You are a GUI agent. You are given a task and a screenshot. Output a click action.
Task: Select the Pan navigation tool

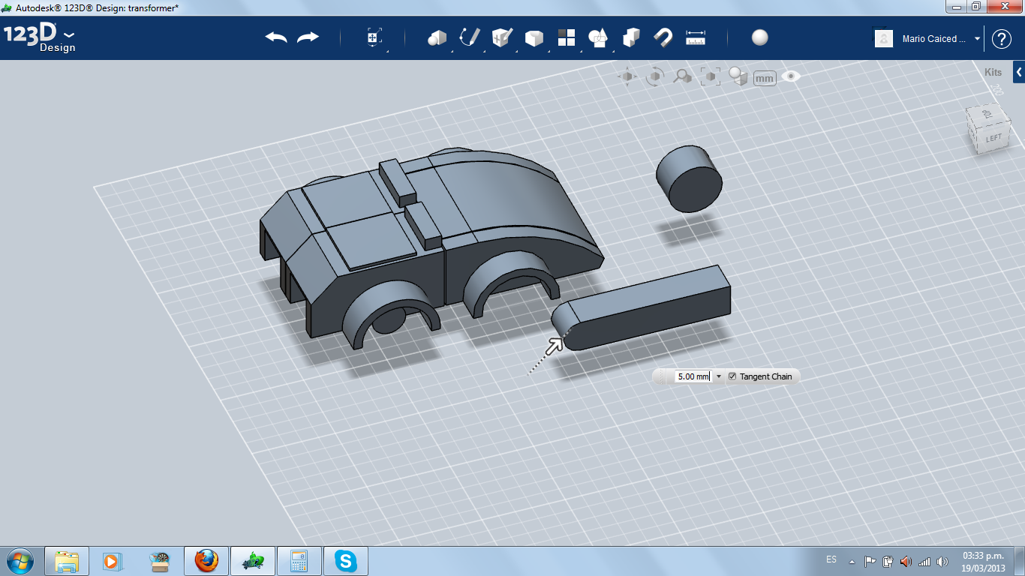(x=627, y=76)
